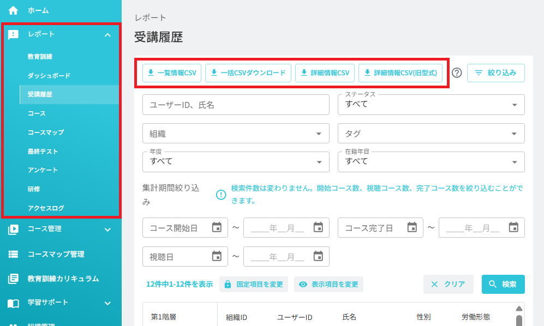Click the クリア button

point(449,285)
